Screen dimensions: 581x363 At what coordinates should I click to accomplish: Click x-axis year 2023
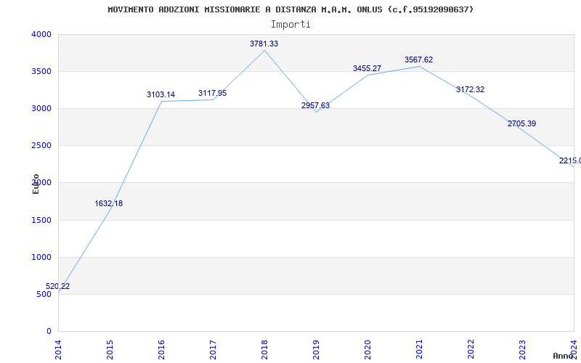522,350
